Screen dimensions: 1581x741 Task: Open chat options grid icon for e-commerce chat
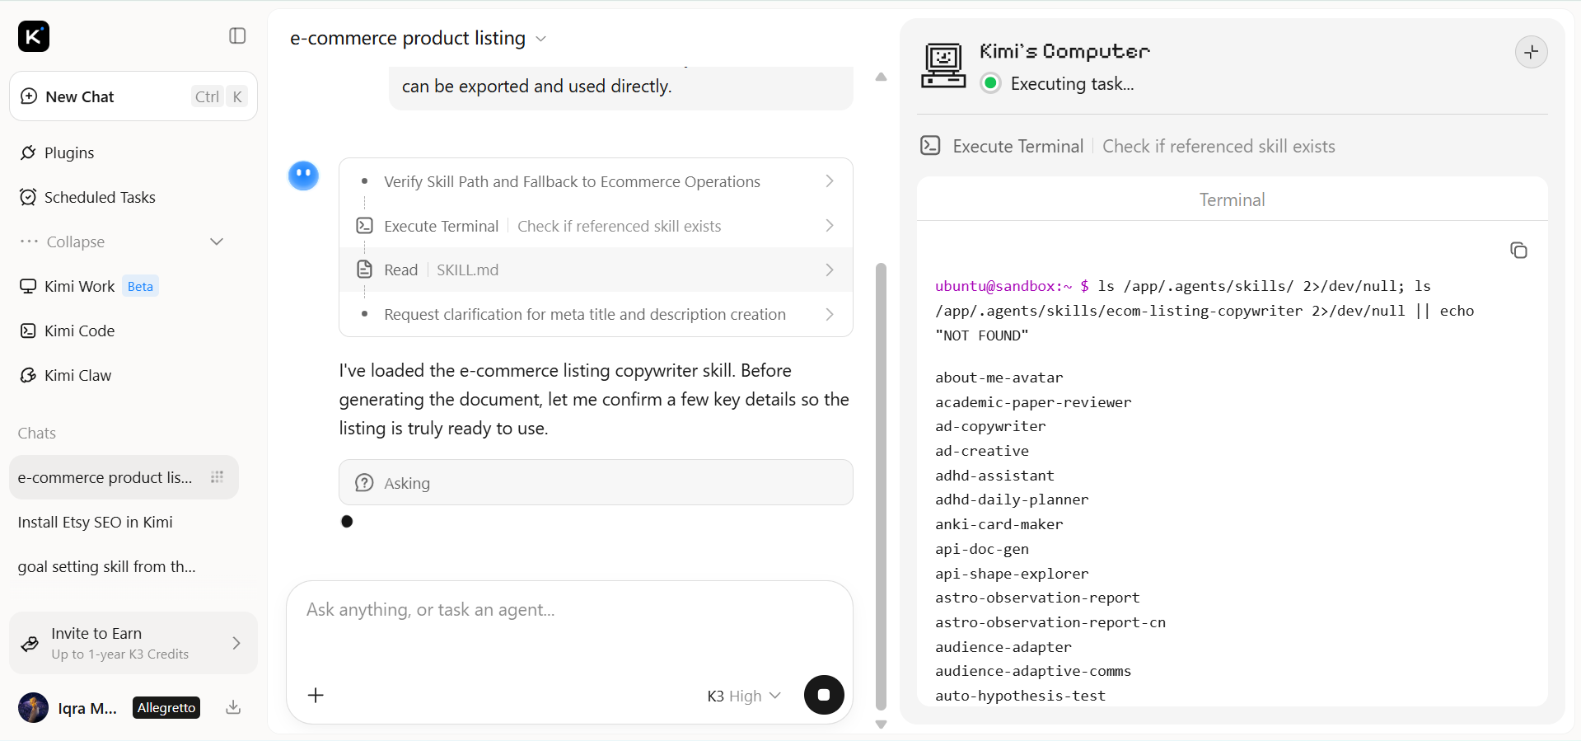[x=218, y=477]
